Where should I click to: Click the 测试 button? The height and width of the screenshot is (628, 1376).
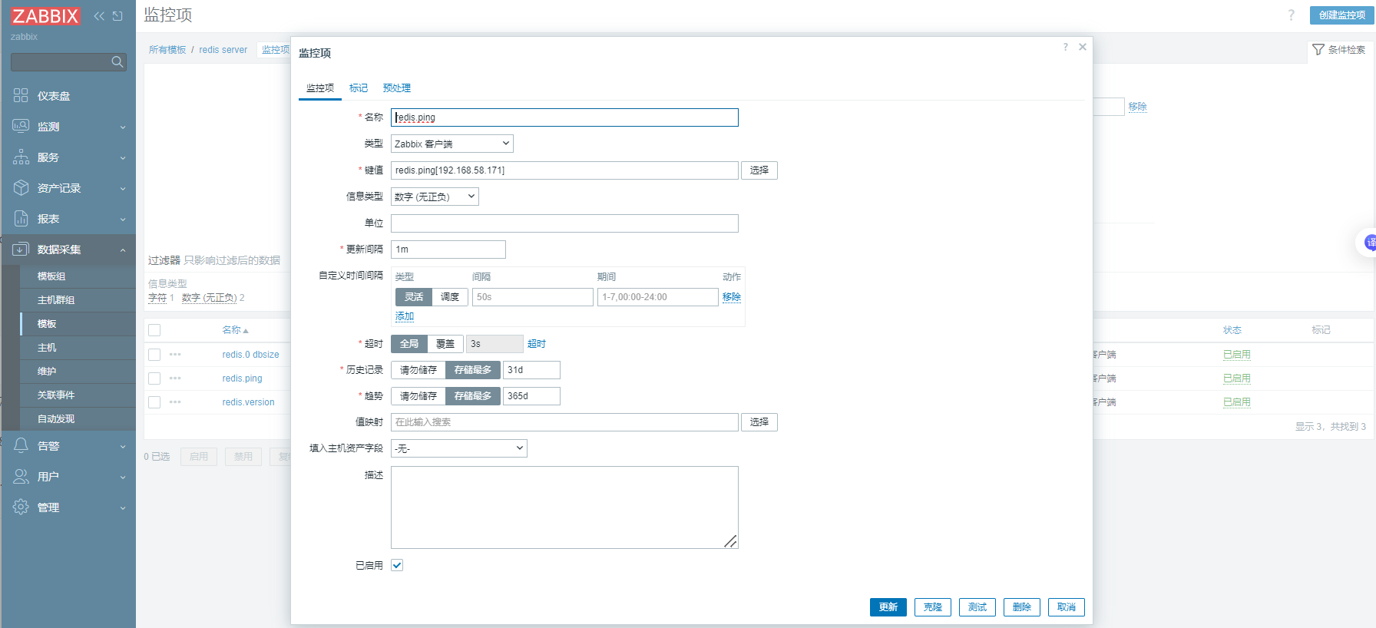tap(977, 607)
